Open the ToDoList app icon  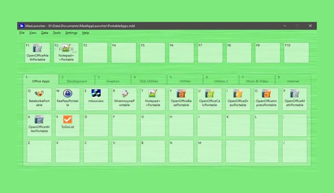(x=68, y=125)
